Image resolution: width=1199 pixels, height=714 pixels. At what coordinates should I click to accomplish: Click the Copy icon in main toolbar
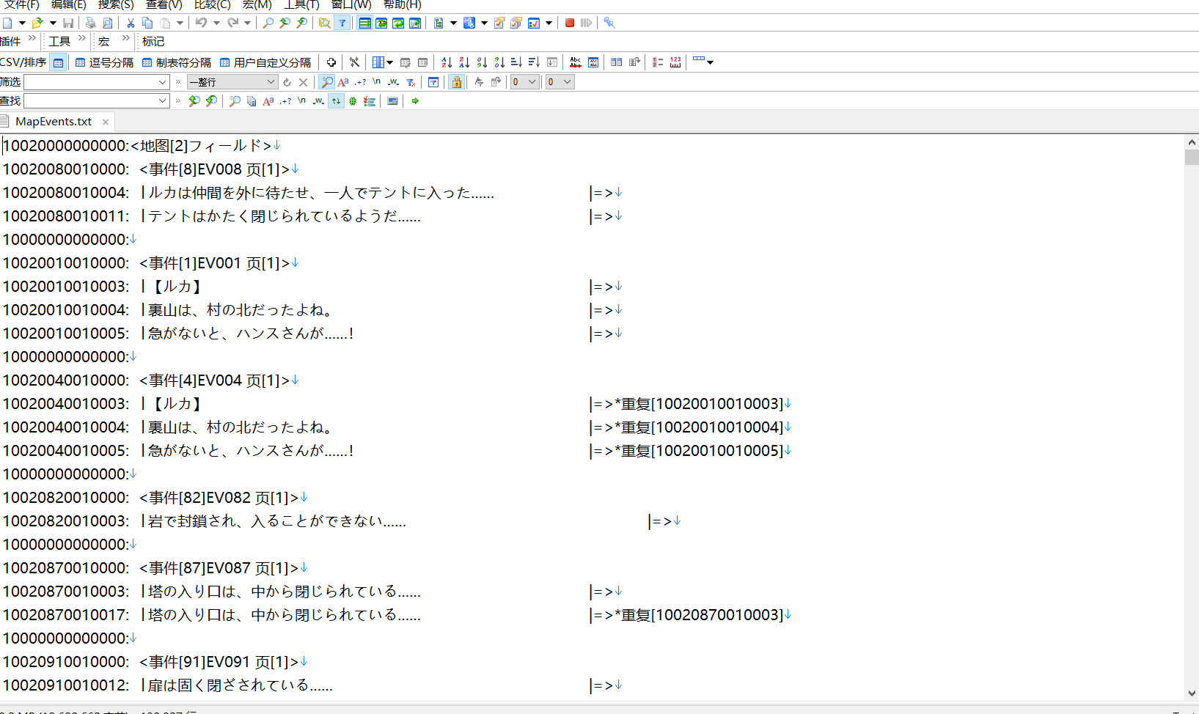147,23
